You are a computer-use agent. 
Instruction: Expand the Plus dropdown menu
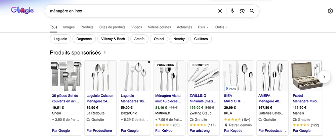coord(203,27)
